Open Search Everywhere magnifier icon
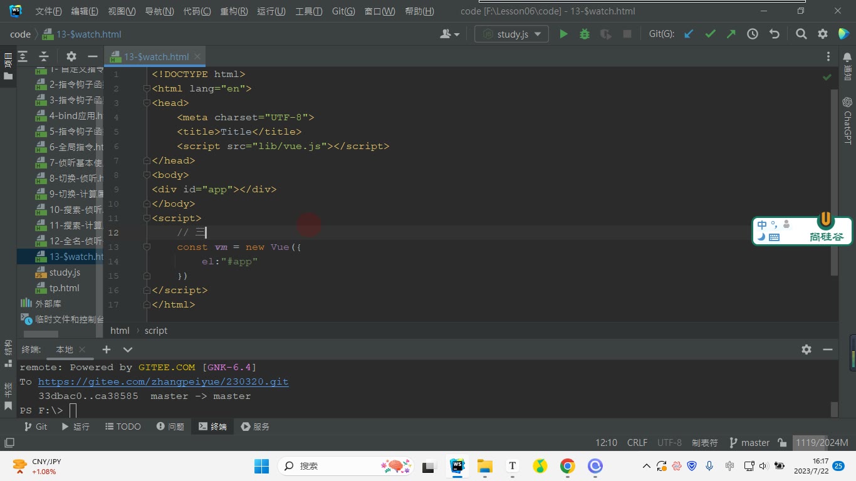 click(801, 34)
